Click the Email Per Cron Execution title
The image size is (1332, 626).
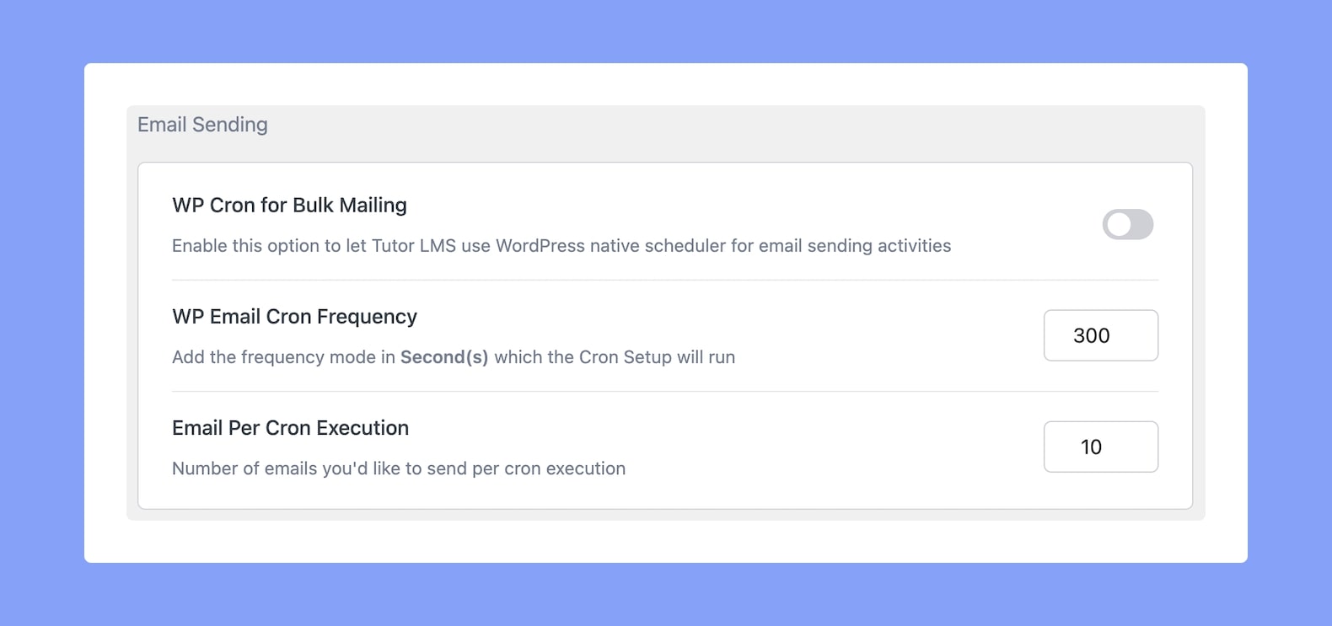tap(290, 427)
